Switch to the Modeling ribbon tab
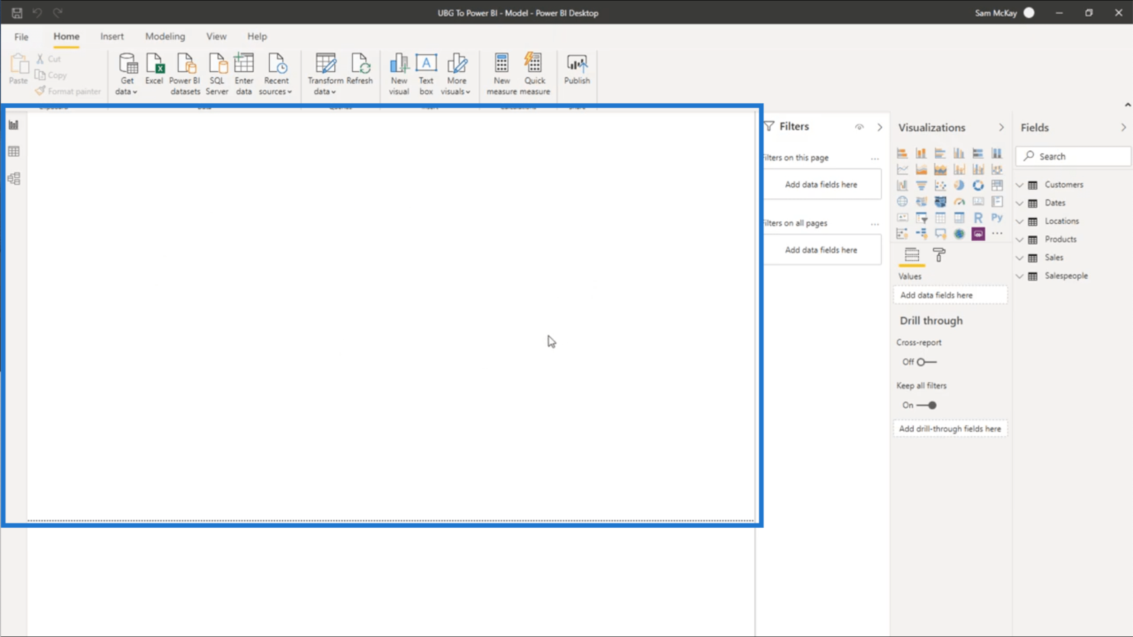1133x637 pixels. 165,36
